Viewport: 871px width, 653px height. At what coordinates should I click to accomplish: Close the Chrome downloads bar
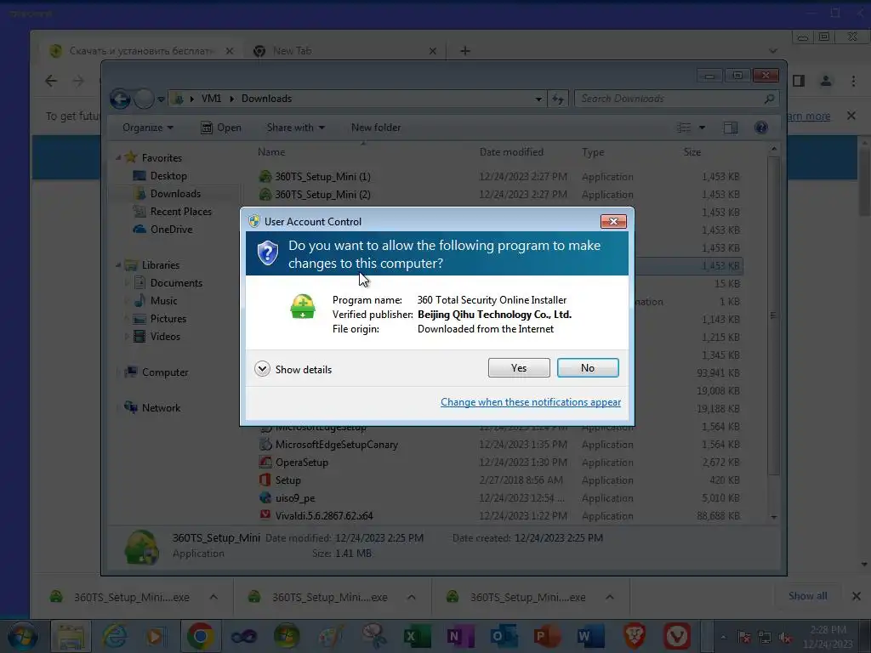857,596
